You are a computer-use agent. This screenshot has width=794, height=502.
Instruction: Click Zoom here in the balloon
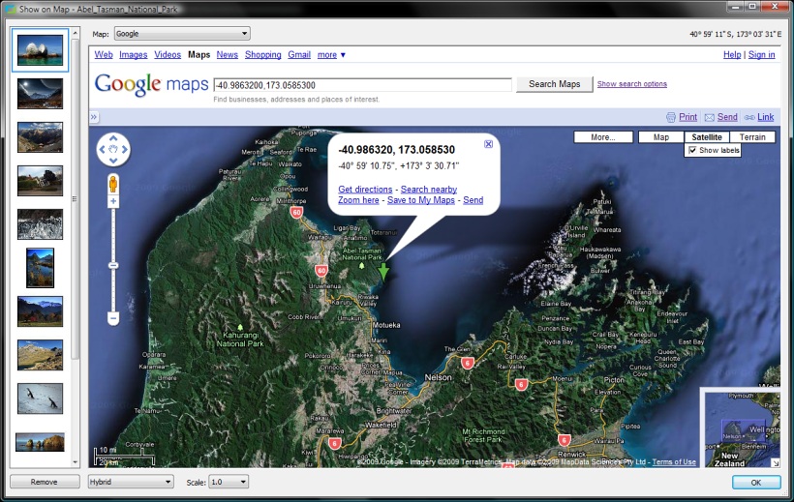coord(358,200)
